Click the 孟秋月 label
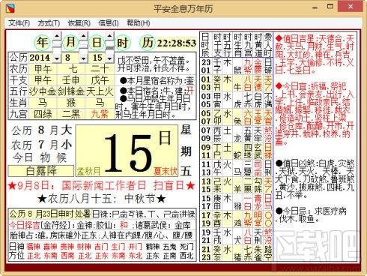Image resolution: width=367 pixels, height=276 pixels. coord(88,171)
